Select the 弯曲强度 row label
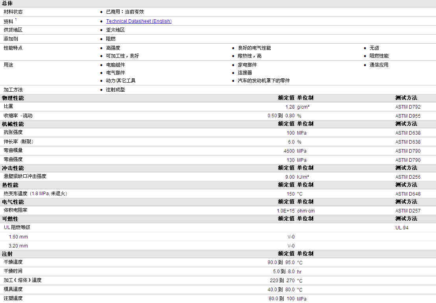 13,159
